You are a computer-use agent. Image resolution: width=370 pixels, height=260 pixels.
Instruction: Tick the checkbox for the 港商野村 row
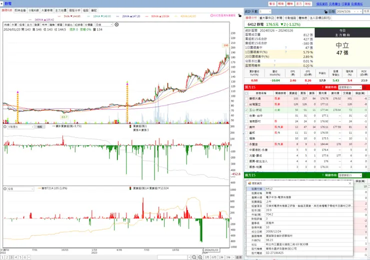[x=246, y=121]
